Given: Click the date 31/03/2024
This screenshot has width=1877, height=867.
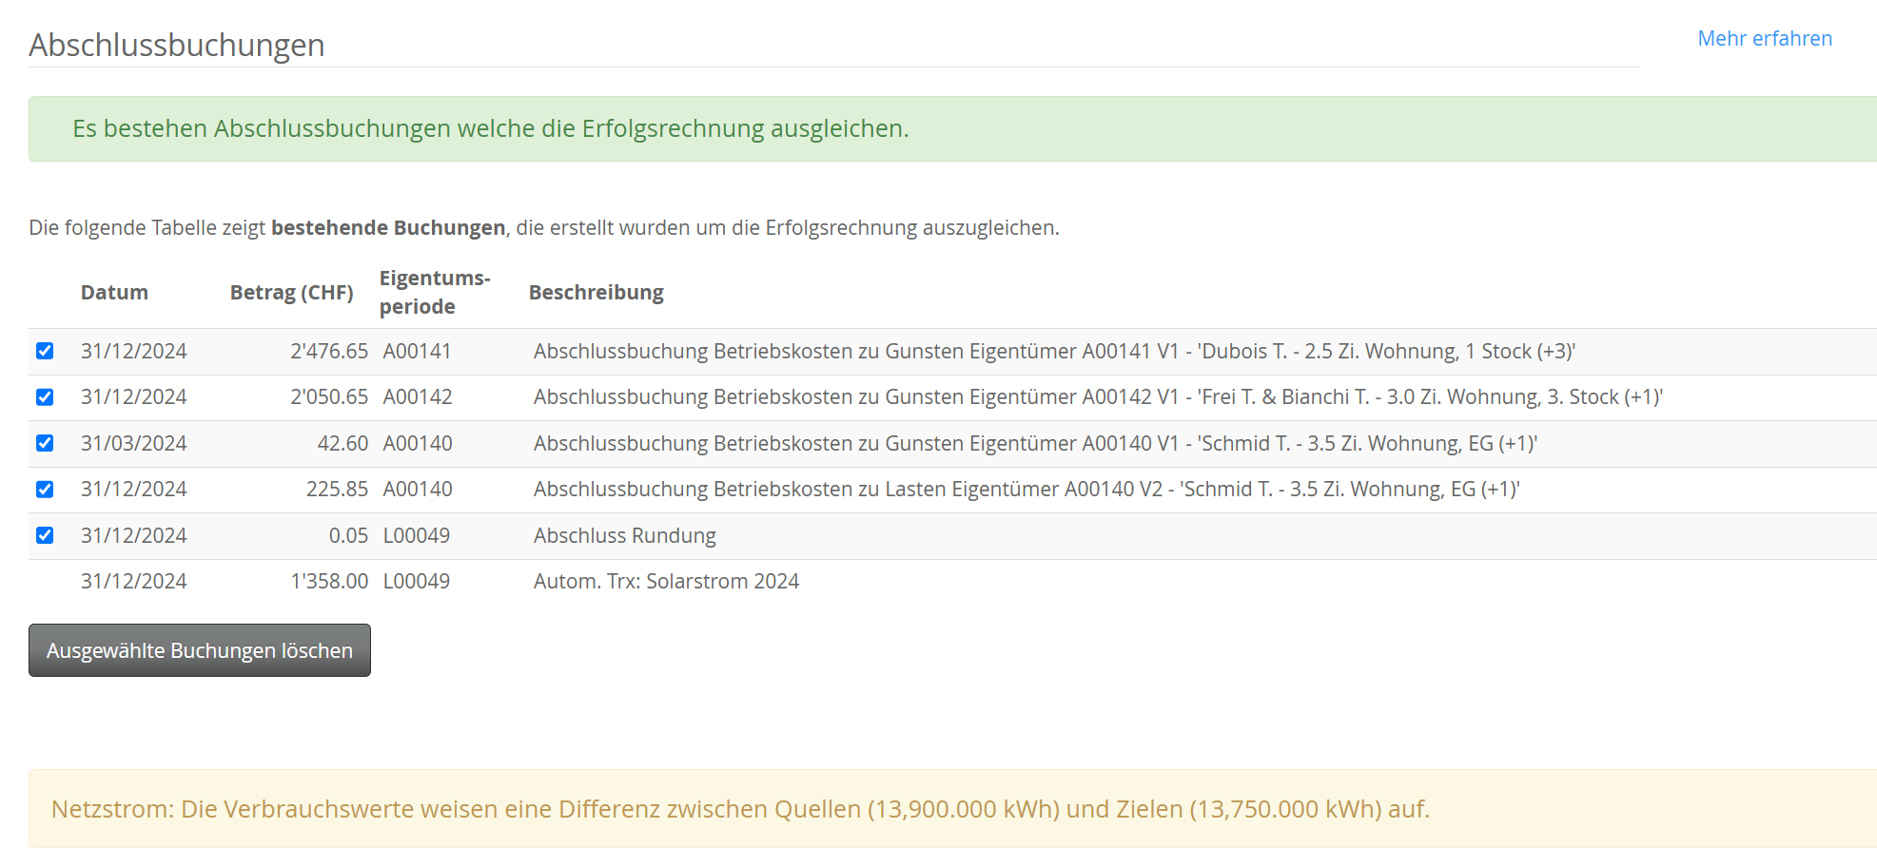Looking at the screenshot, I should 134,444.
